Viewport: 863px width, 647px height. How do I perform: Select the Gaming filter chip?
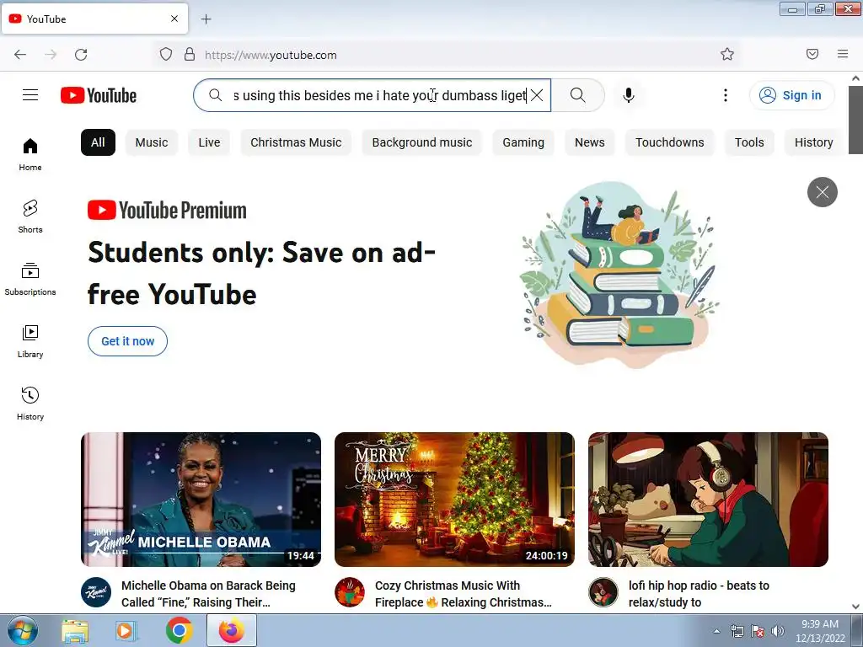point(523,142)
